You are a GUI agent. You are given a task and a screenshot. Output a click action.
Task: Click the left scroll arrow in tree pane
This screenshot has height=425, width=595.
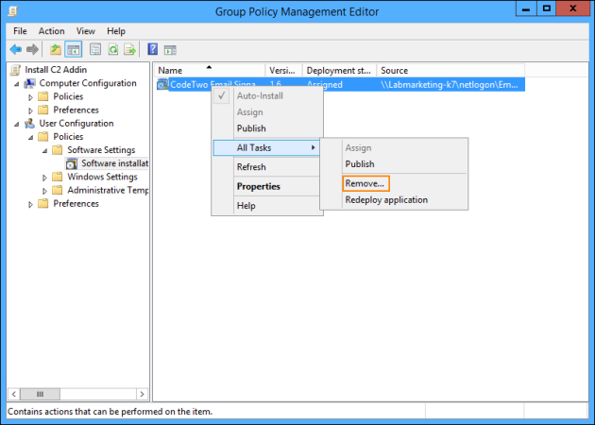13,394
